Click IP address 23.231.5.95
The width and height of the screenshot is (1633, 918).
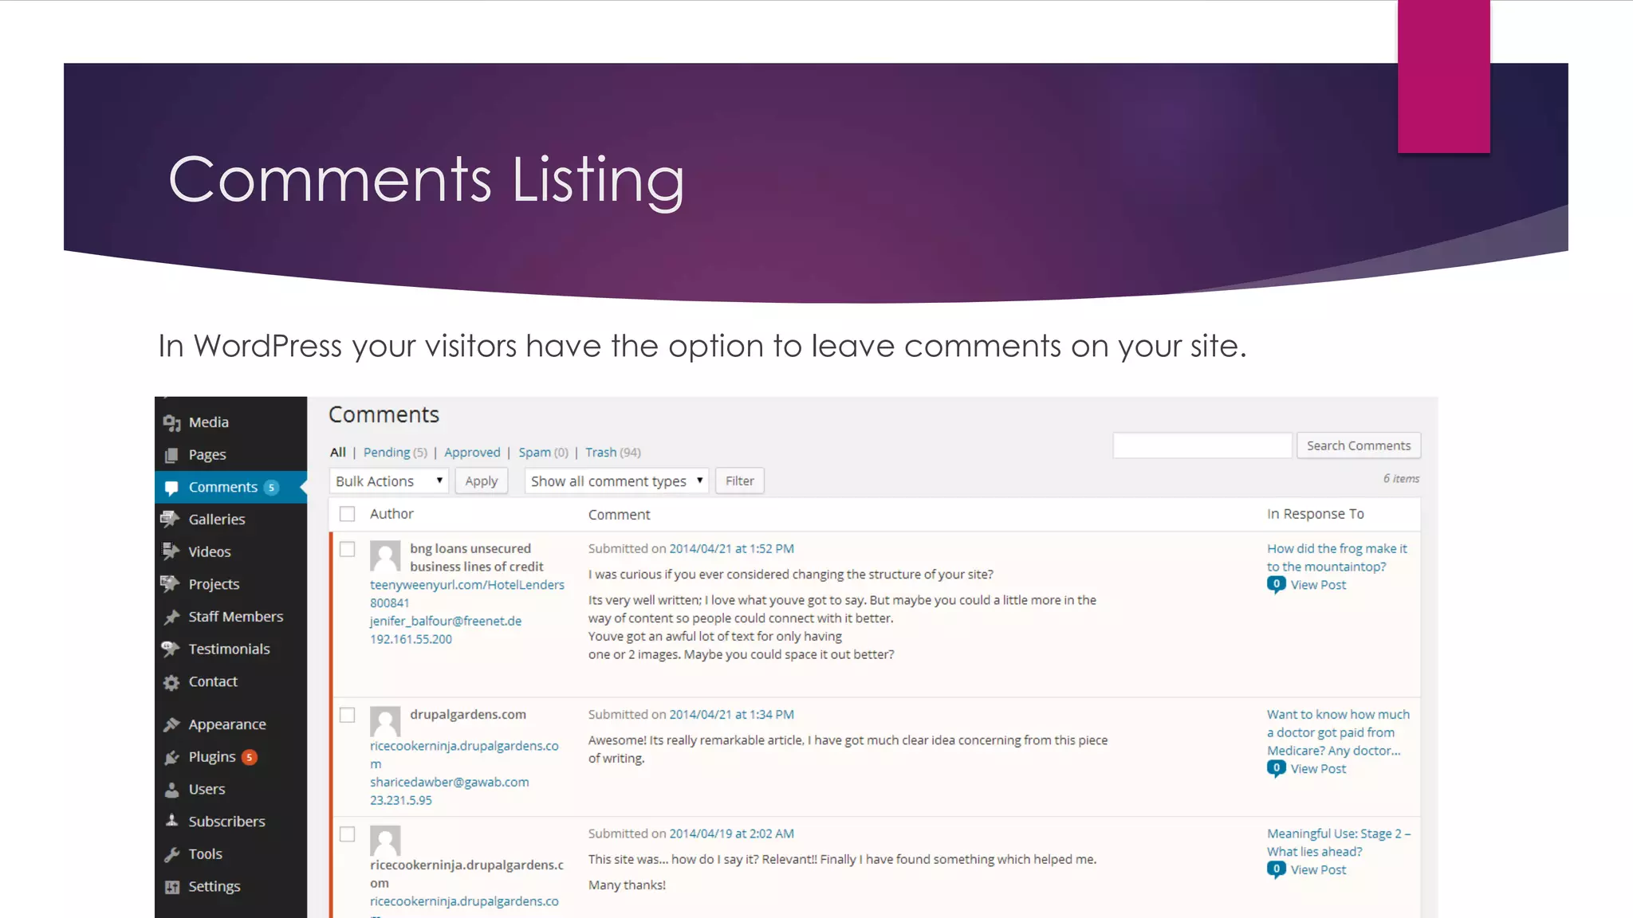pos(401,801)
